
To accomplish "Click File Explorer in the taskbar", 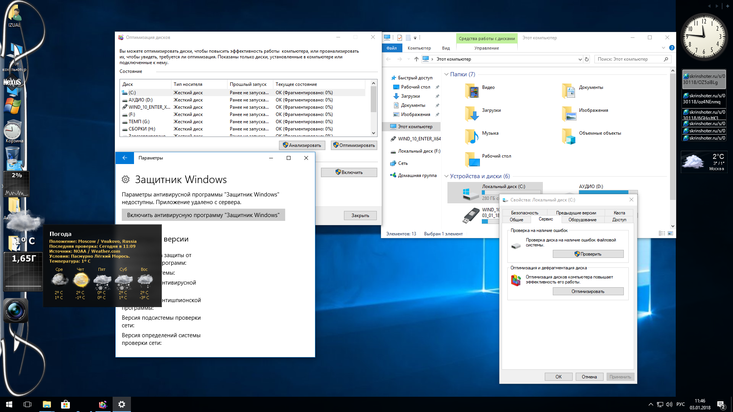I will (x=47, y=404).
